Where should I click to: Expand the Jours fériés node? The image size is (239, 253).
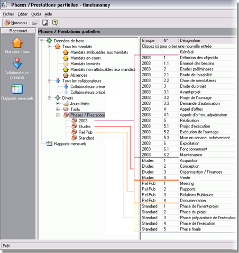[58, 104]
